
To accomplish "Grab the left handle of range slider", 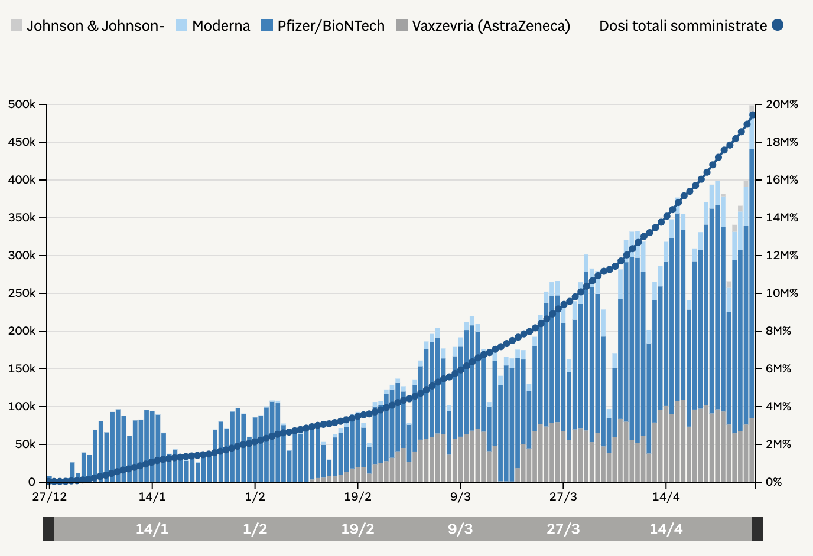I will [x=48, y=529].
